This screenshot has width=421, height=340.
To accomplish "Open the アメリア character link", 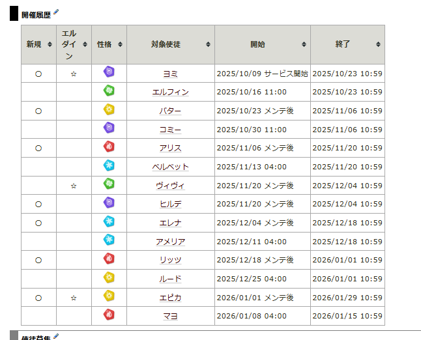I will [170, 242].
